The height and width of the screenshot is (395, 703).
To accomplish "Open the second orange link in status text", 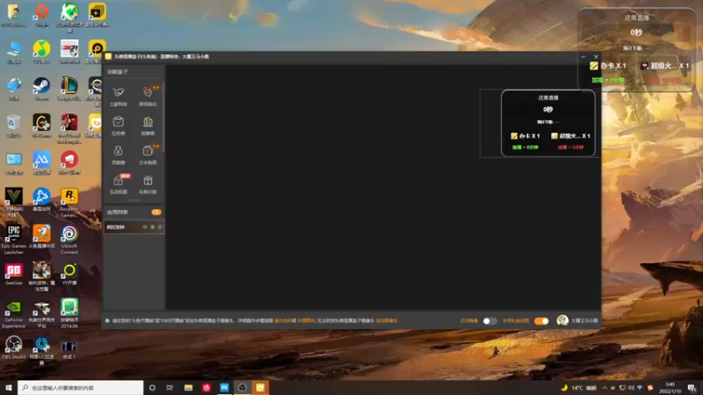I will pos(306,320).
